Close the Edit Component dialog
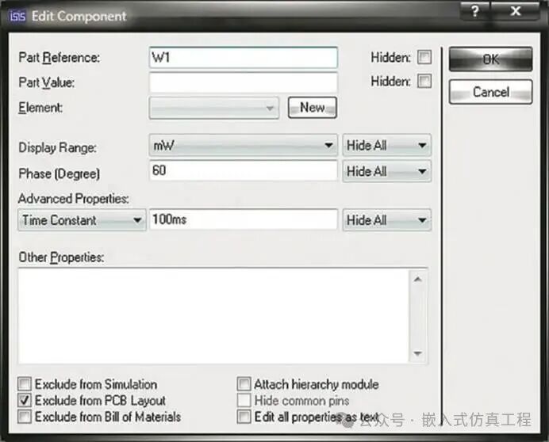 click(515, 11)
